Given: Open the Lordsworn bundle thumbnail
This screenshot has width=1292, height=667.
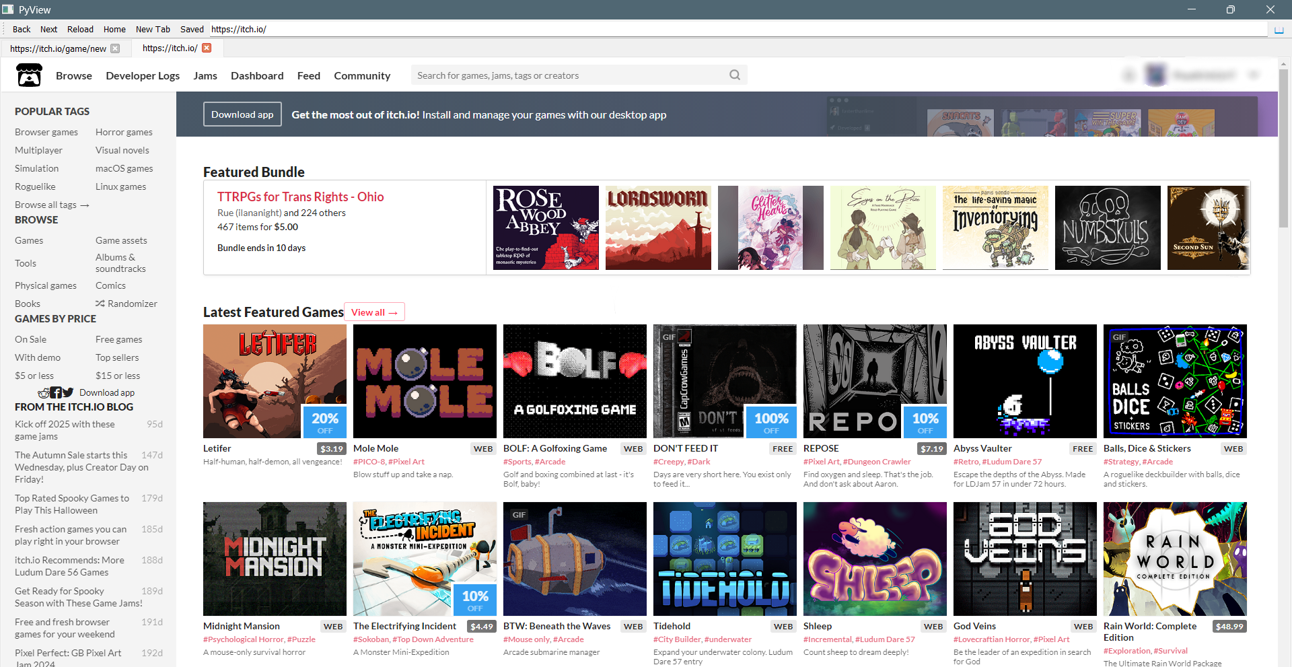Looking at the screenshot, I should pyautogui.click(x=658, y=227).
